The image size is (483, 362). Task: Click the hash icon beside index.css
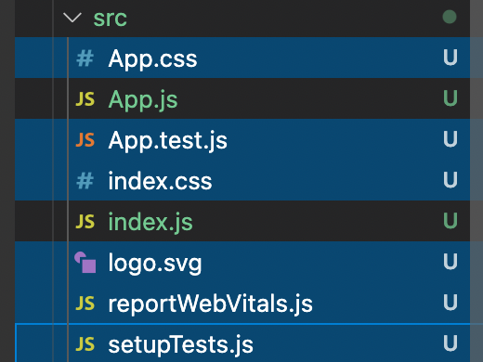(85, 181)
